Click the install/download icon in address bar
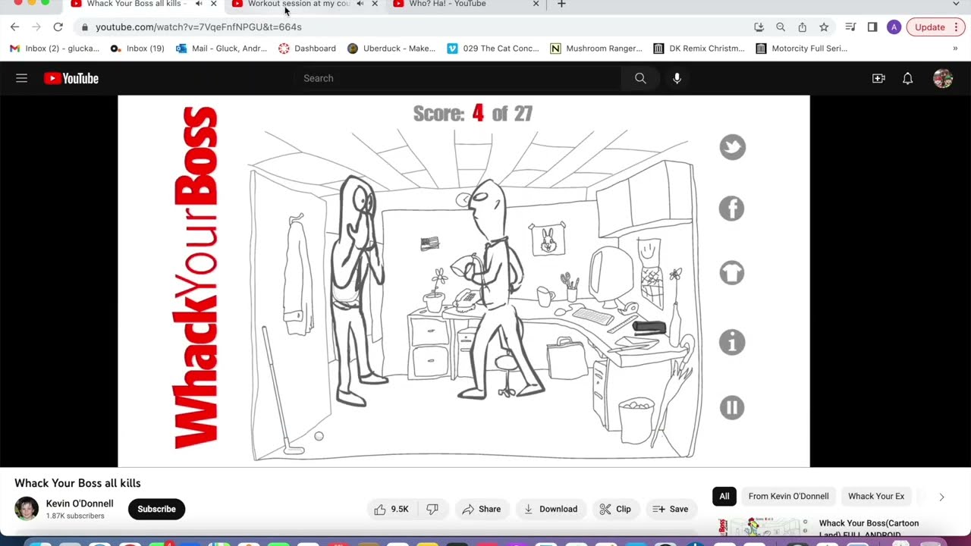The image size is (971, 546). tap(759, 27)
